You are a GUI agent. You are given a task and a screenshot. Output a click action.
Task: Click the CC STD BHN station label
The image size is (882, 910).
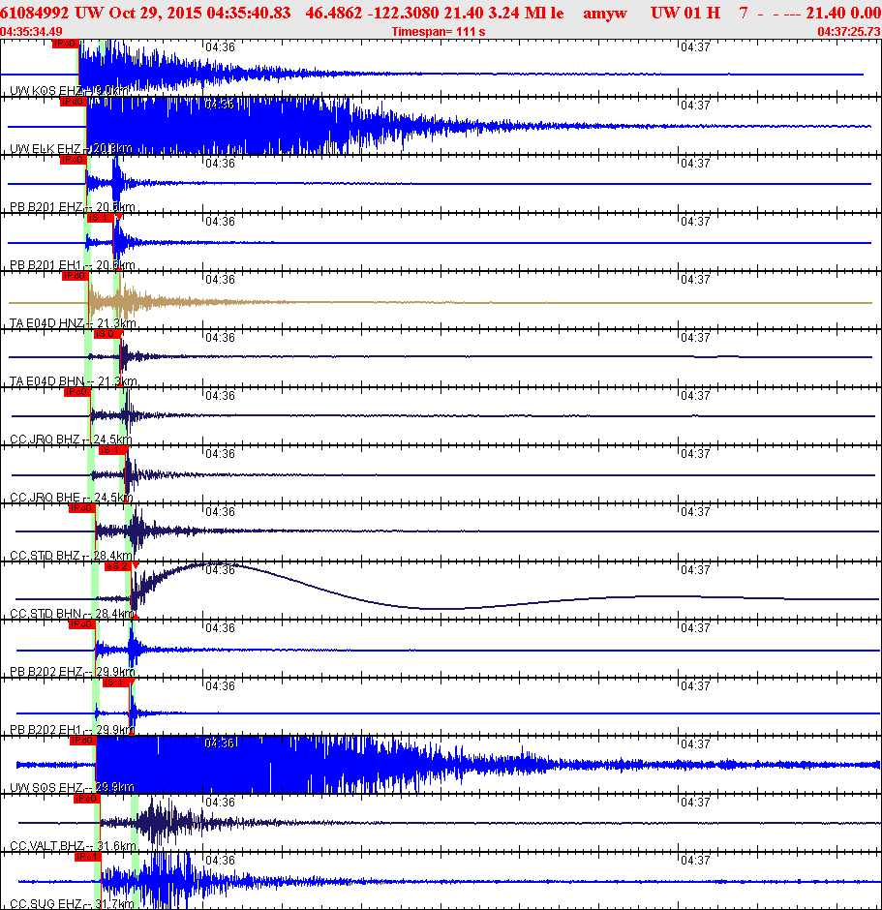72,613
